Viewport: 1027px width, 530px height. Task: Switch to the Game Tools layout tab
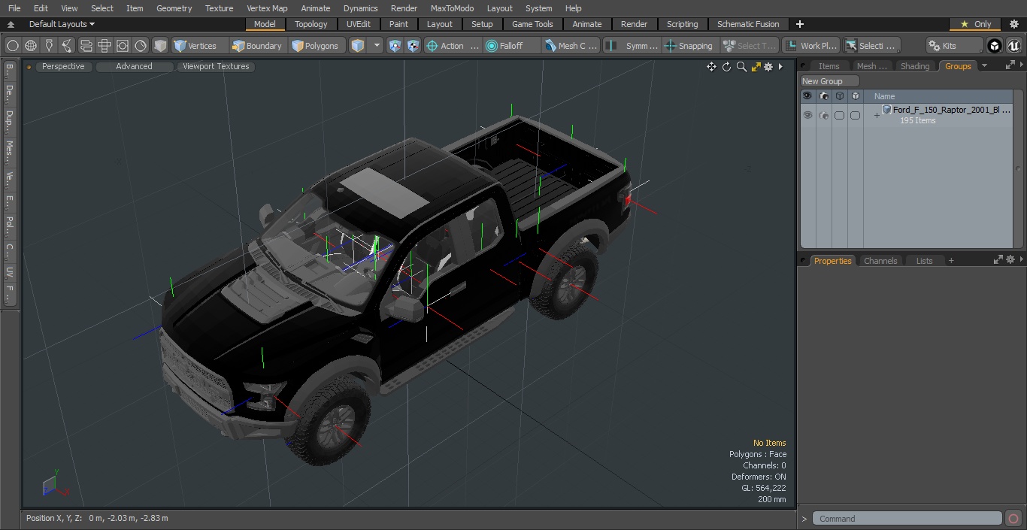click(x=532, y=24)
